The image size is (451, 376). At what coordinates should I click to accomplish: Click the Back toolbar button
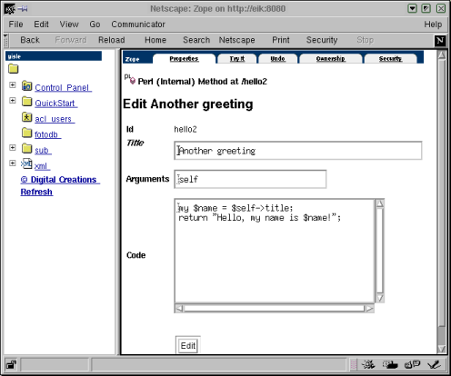point(30,40)
